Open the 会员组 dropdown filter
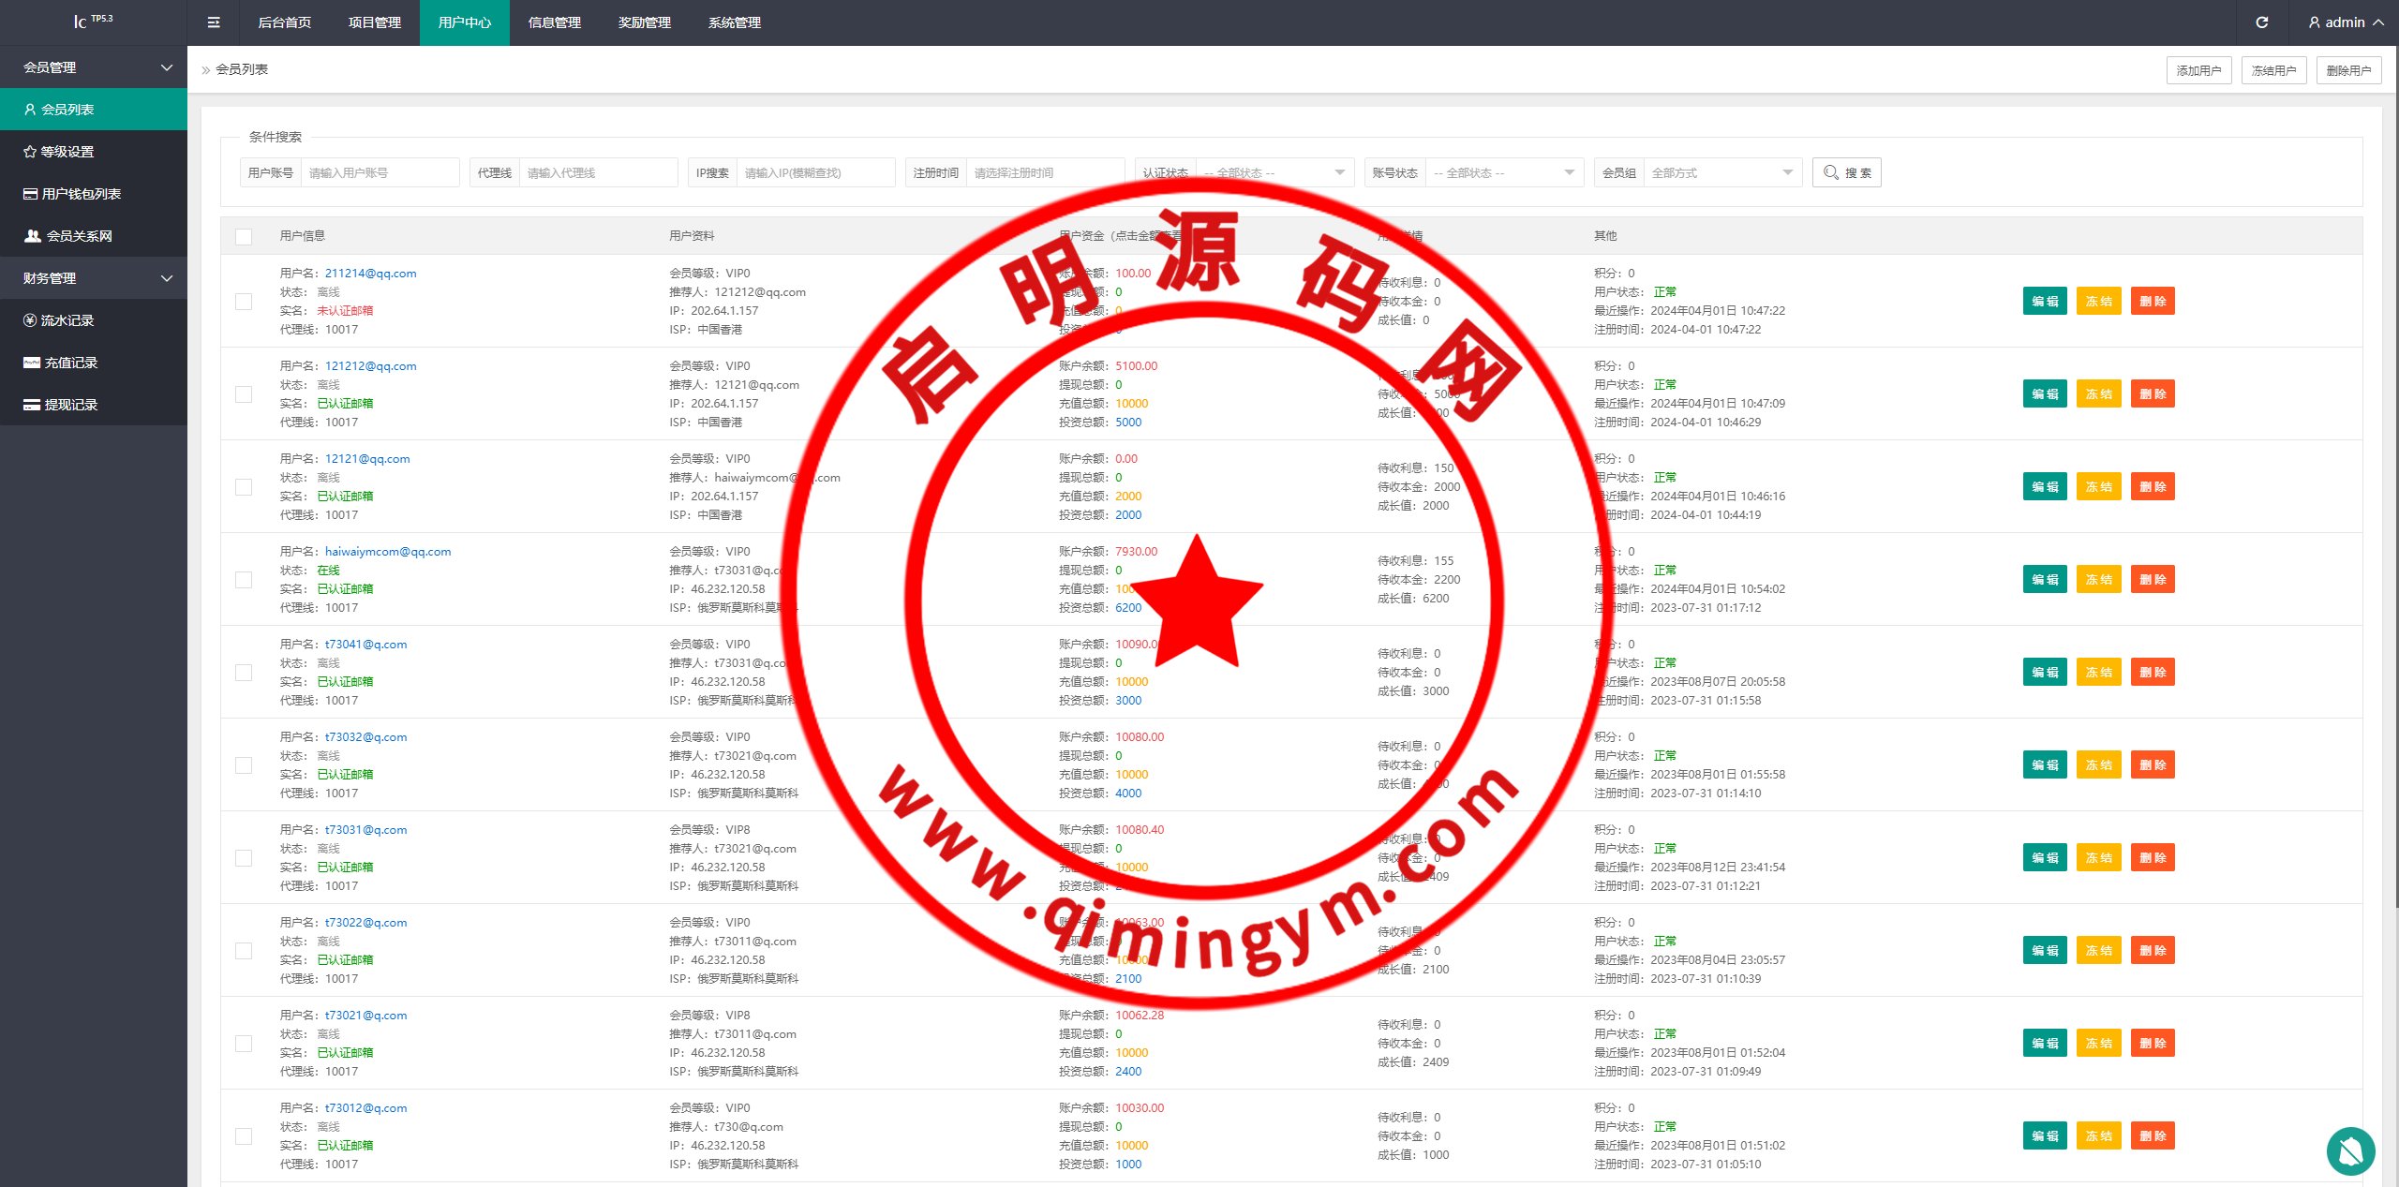Image resolution: width=2399 pixels, height=1187 pixels. click(1721, 173)
